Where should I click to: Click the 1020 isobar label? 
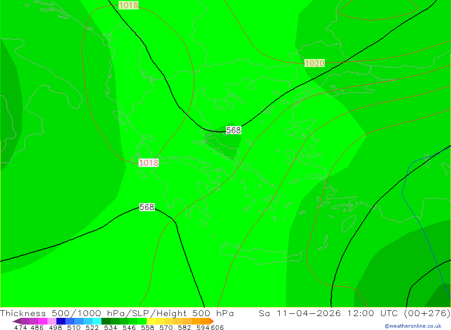coord(314,63)
